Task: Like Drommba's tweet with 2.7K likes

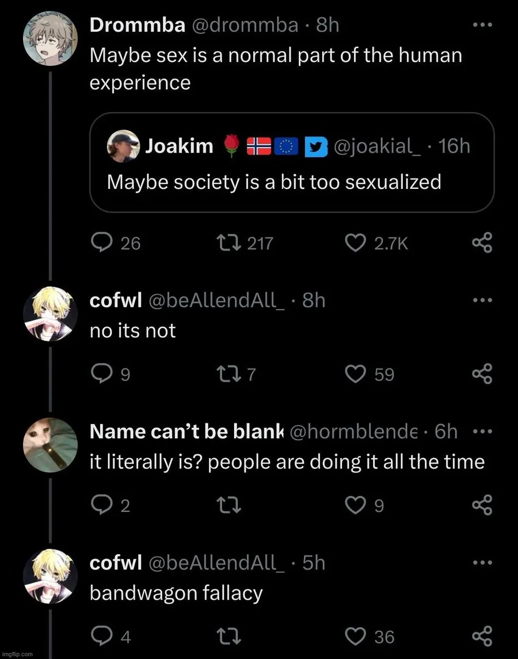Action: [x=355, y=242]
